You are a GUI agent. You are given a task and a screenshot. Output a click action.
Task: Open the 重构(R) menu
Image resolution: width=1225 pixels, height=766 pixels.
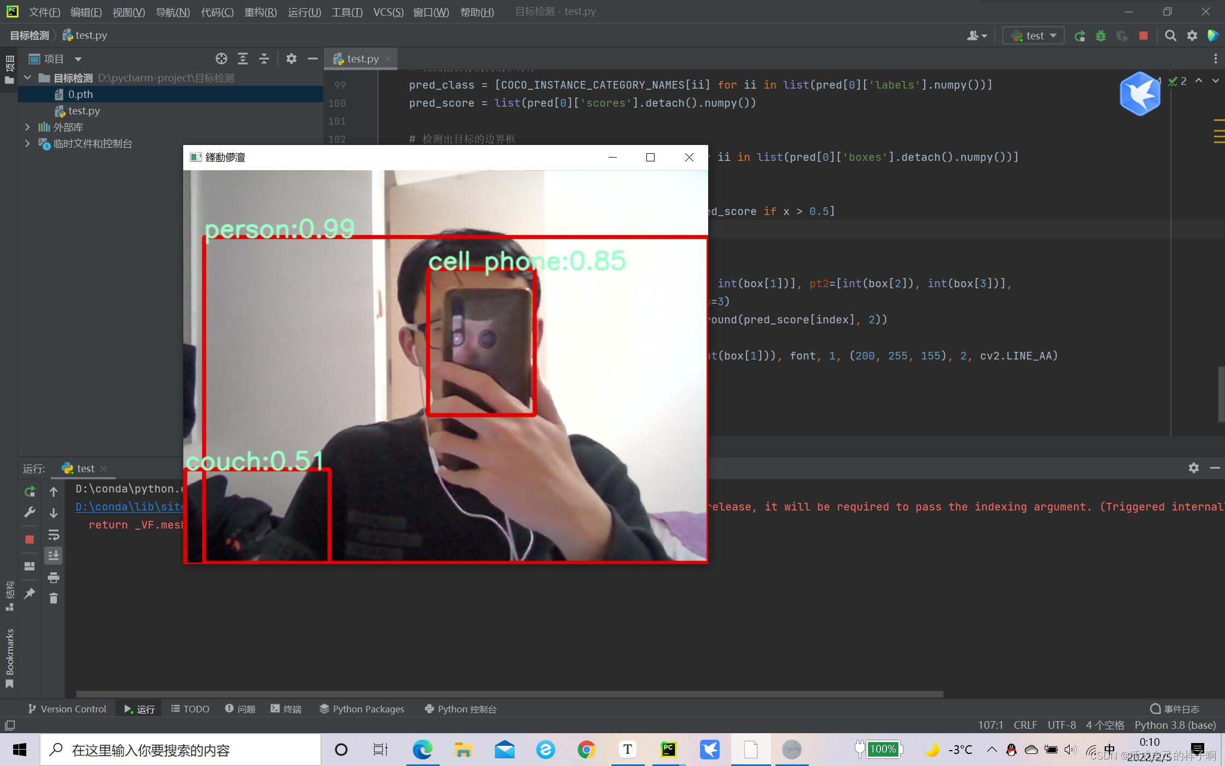click(260, 12)
